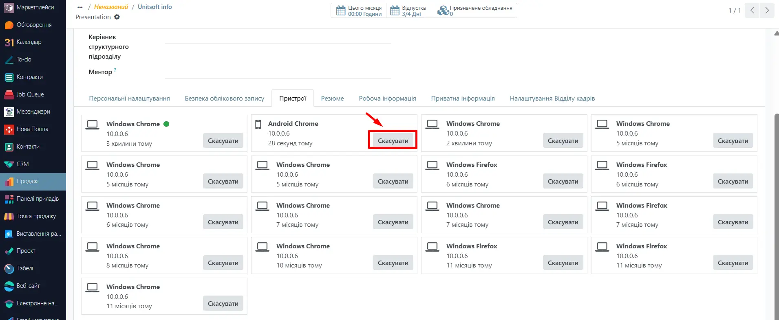This screenshot has width=779, height=320.
Task: Expand the breadcrumb ellipsis menu
Action: tap(80, 7)
